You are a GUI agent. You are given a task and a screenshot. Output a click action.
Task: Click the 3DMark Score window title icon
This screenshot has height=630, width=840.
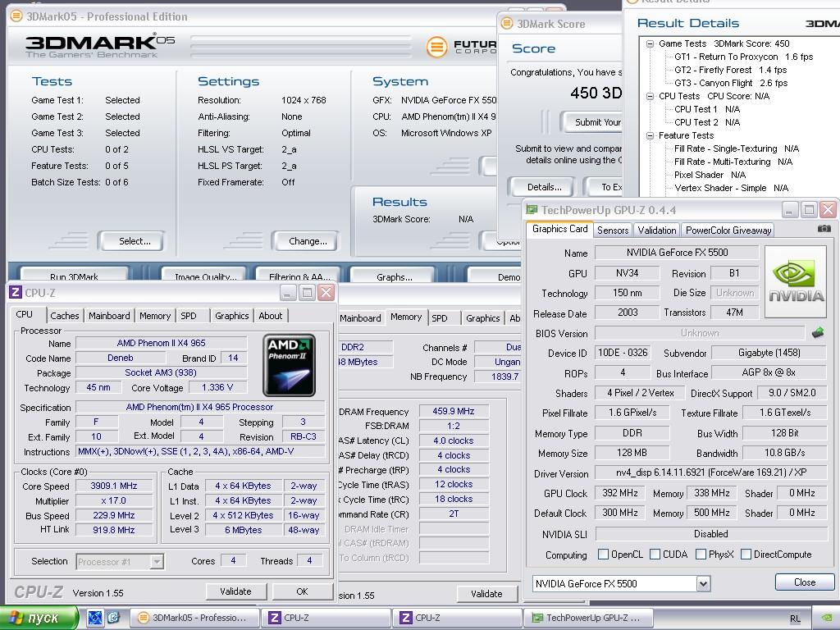(x=507, y=24)
